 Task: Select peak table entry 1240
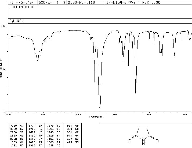54,132
